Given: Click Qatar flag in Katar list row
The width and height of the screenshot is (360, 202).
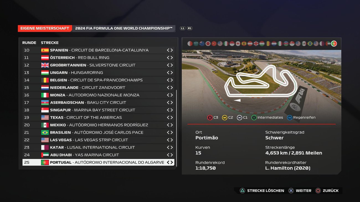Looking at the screenshot, I should [x=45, y=148].
